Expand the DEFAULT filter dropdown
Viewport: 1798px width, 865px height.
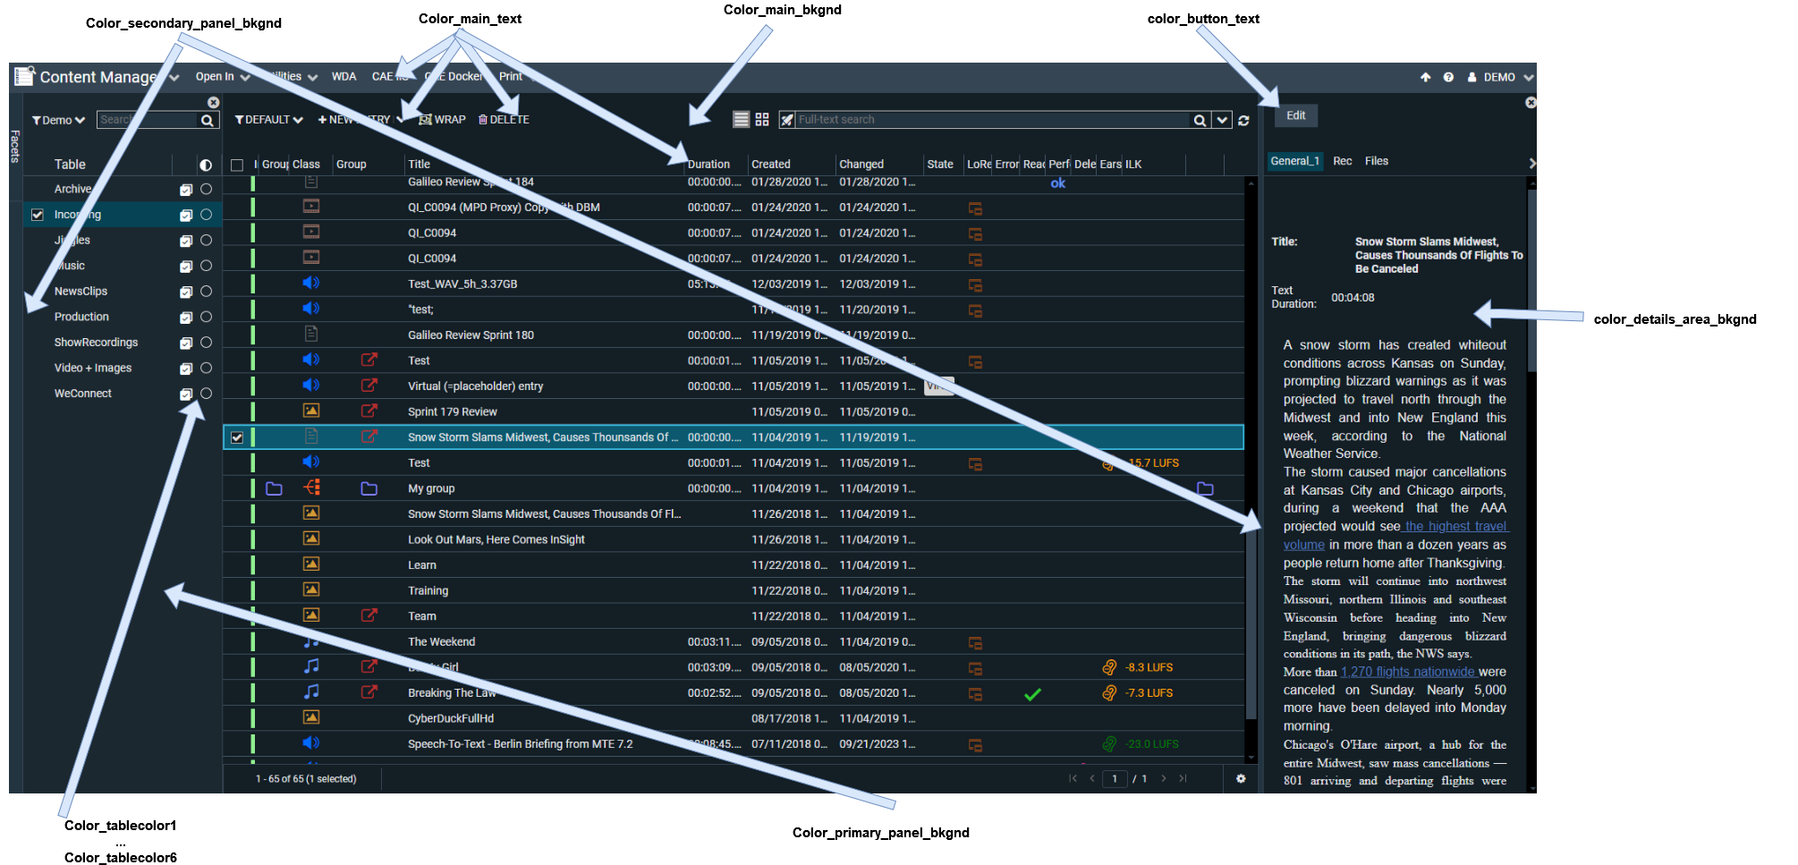pos(269,120)
